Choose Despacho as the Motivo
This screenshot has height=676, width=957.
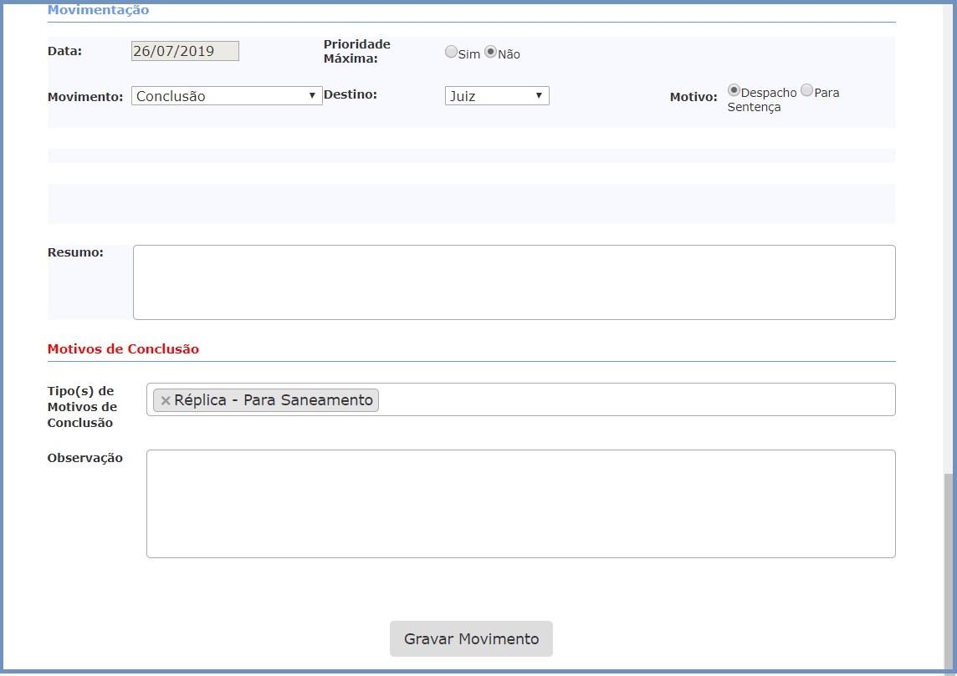[734, 90]
